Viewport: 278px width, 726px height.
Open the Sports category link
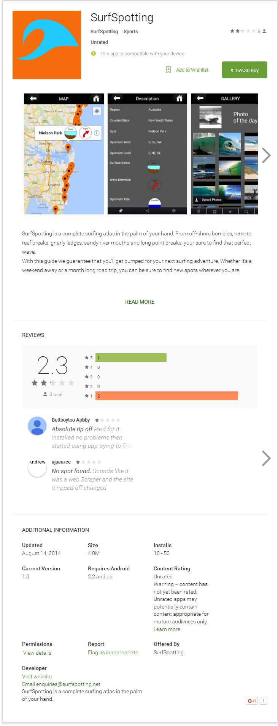(x=131, y=32)
